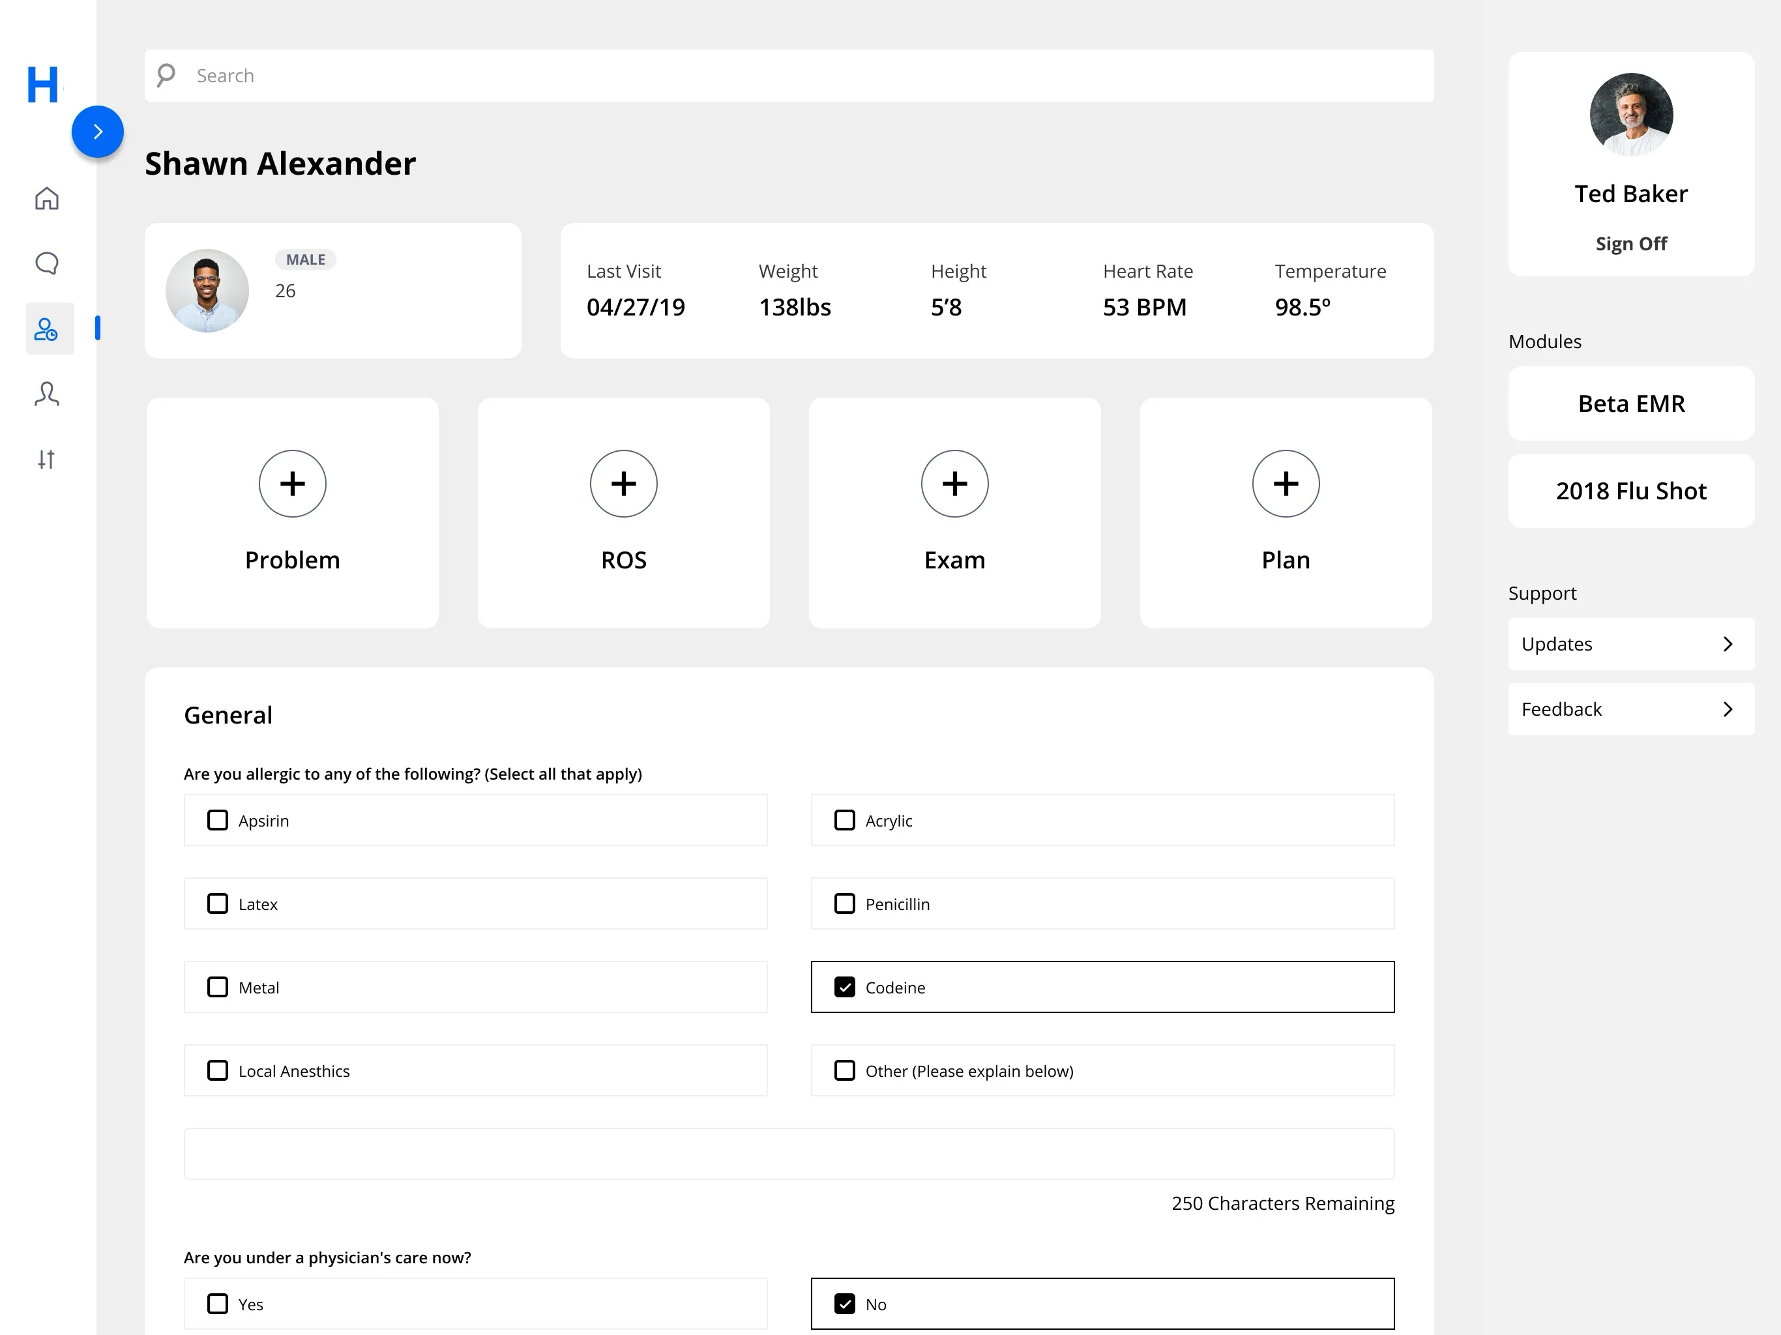This screenshot has width=1781, height=1335.
Task: Click the contacts person icon in sidebar
Action: pyautogui.click(x=47, y=394)
